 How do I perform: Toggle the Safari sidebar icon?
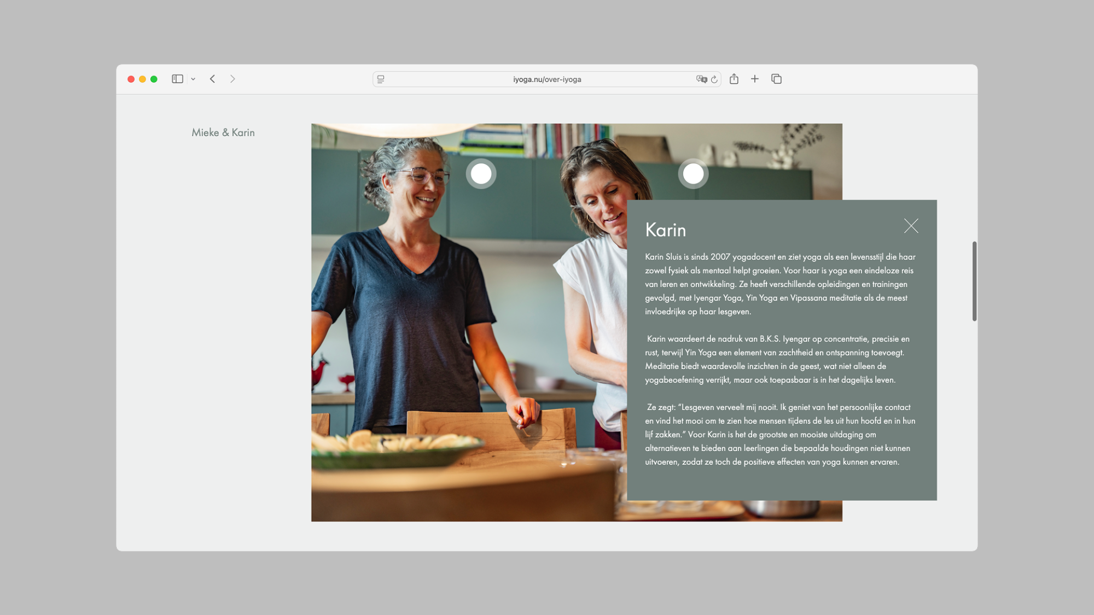point(177,79)
